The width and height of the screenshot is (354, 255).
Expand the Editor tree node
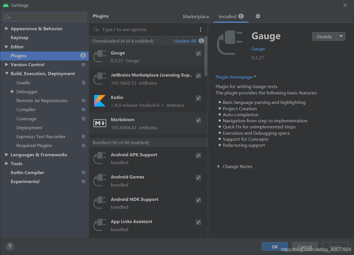point(7,47)
